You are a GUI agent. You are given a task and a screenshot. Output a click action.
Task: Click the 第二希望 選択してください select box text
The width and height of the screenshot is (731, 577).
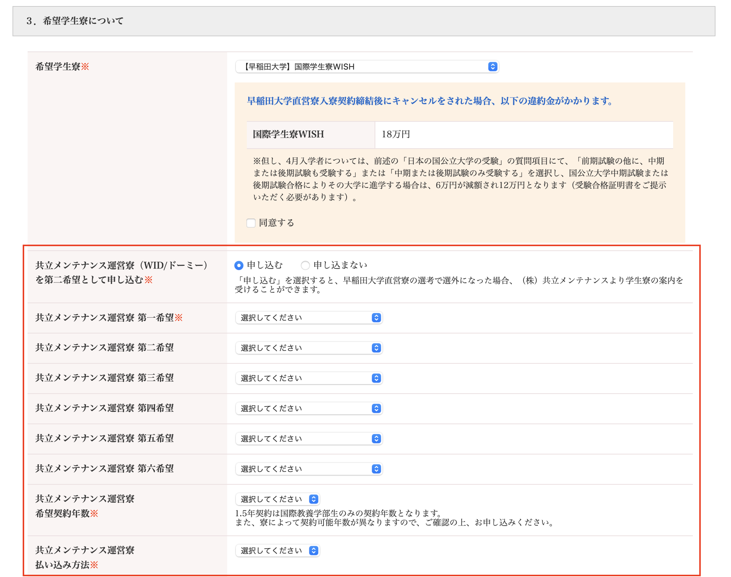pos(271,348)
